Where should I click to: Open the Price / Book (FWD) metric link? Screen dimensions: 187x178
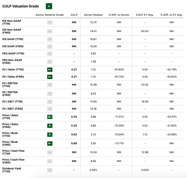10,143
